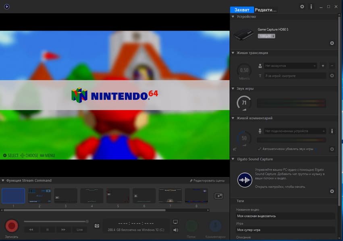Viewport: 343px width, 241px height.
Task: Select the Захват tab
Action: 242,10
